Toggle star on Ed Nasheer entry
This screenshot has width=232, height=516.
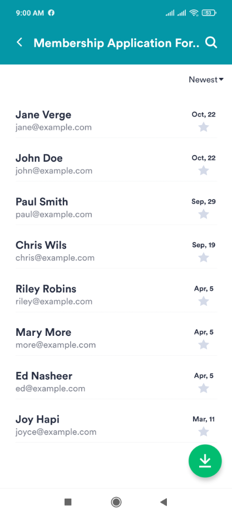coord(204,388)
